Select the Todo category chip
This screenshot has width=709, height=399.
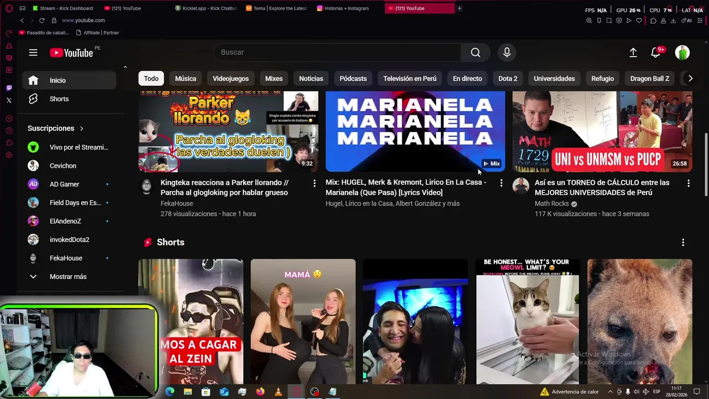point(151,79)
